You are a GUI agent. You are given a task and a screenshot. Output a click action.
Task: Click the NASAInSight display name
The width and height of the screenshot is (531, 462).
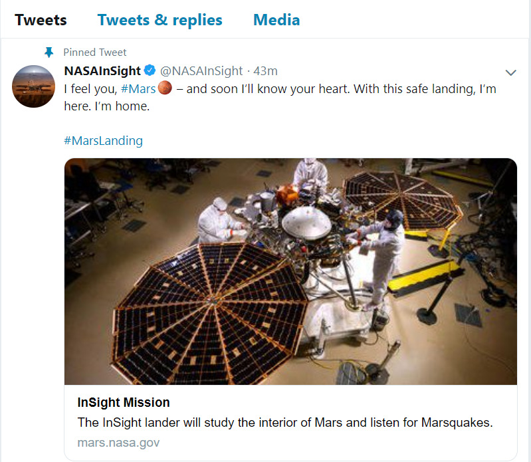[x=102, y=71]
